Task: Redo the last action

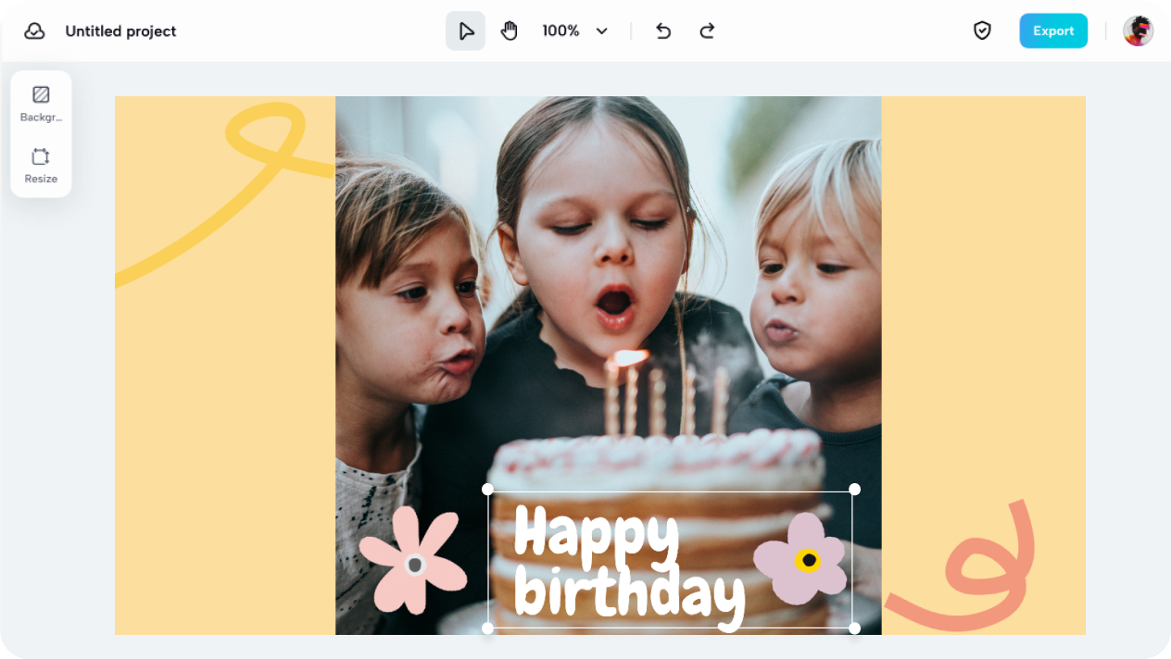Action: pyautogui.click(x=707, y=31)
